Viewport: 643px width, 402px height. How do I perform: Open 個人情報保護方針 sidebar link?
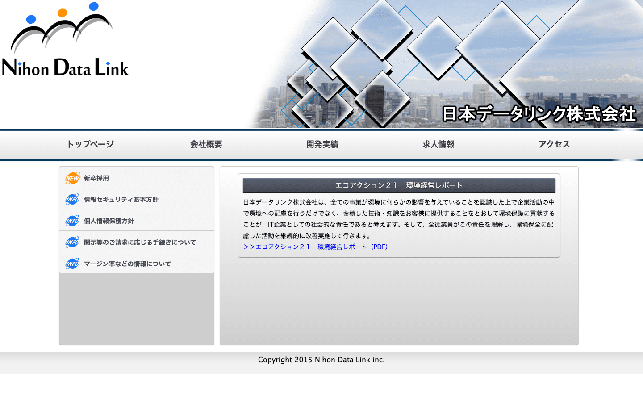pyautogui.click(x=137, y=221)
